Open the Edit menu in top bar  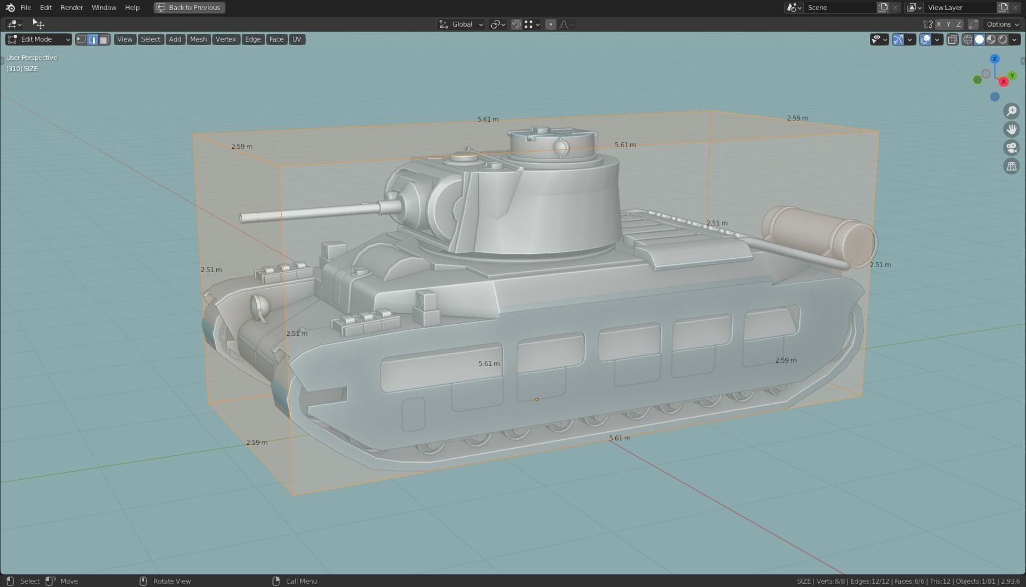pyautogui.click(x=46, y=7)
